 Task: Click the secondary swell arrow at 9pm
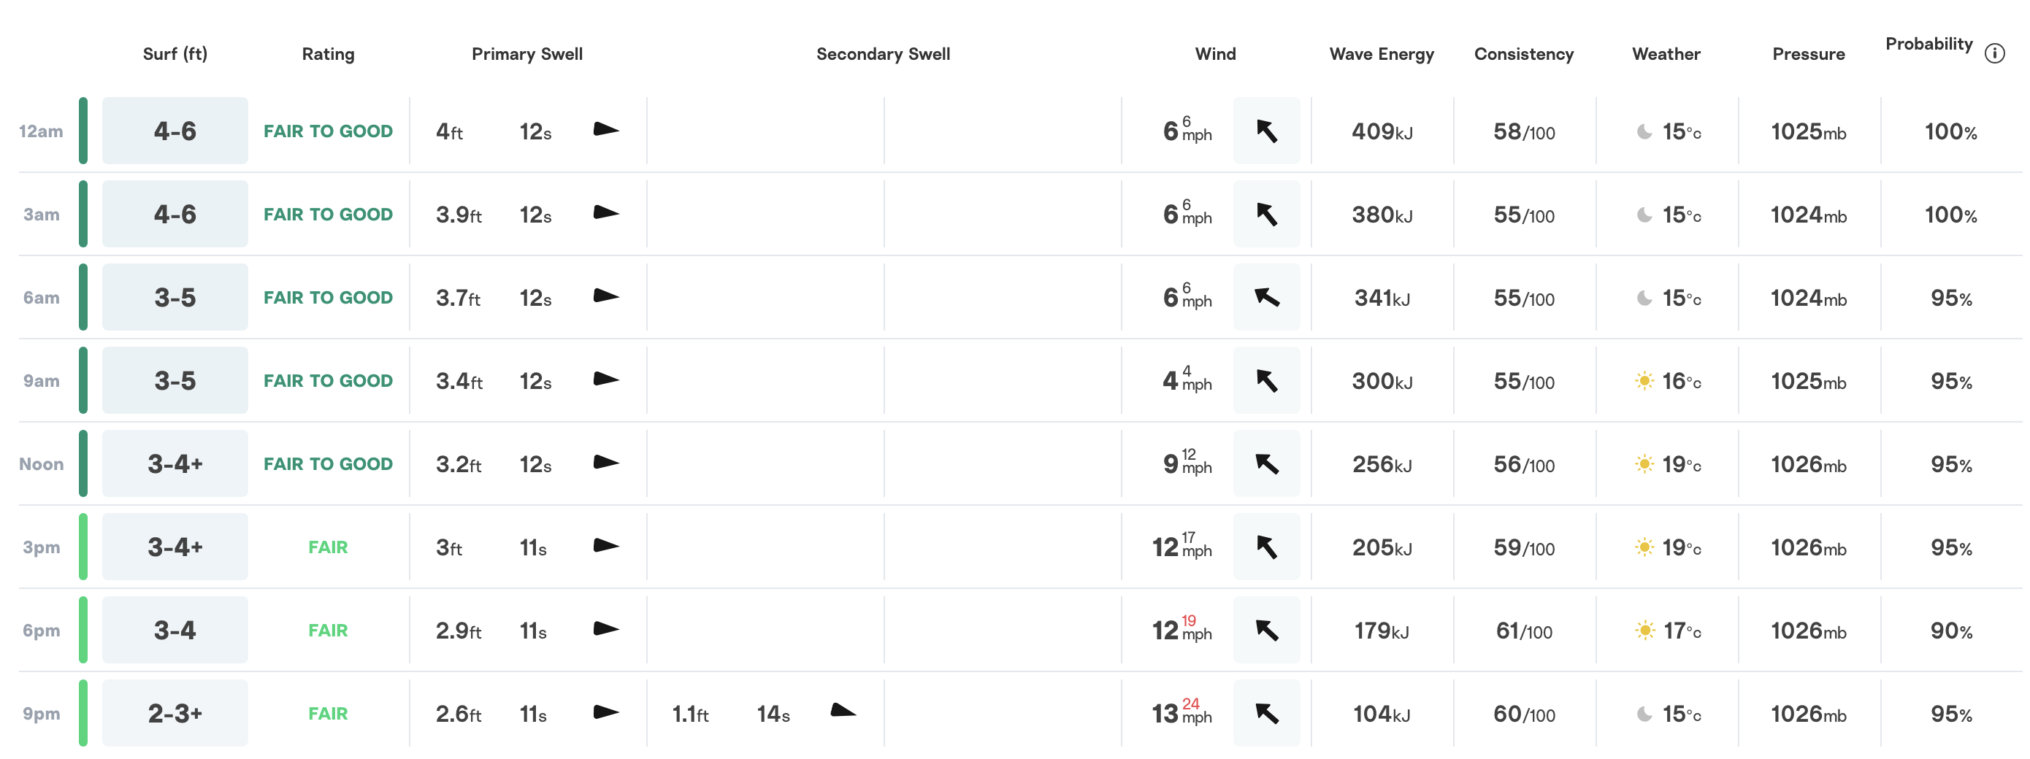pyautogui.click(x=843, y=711)
